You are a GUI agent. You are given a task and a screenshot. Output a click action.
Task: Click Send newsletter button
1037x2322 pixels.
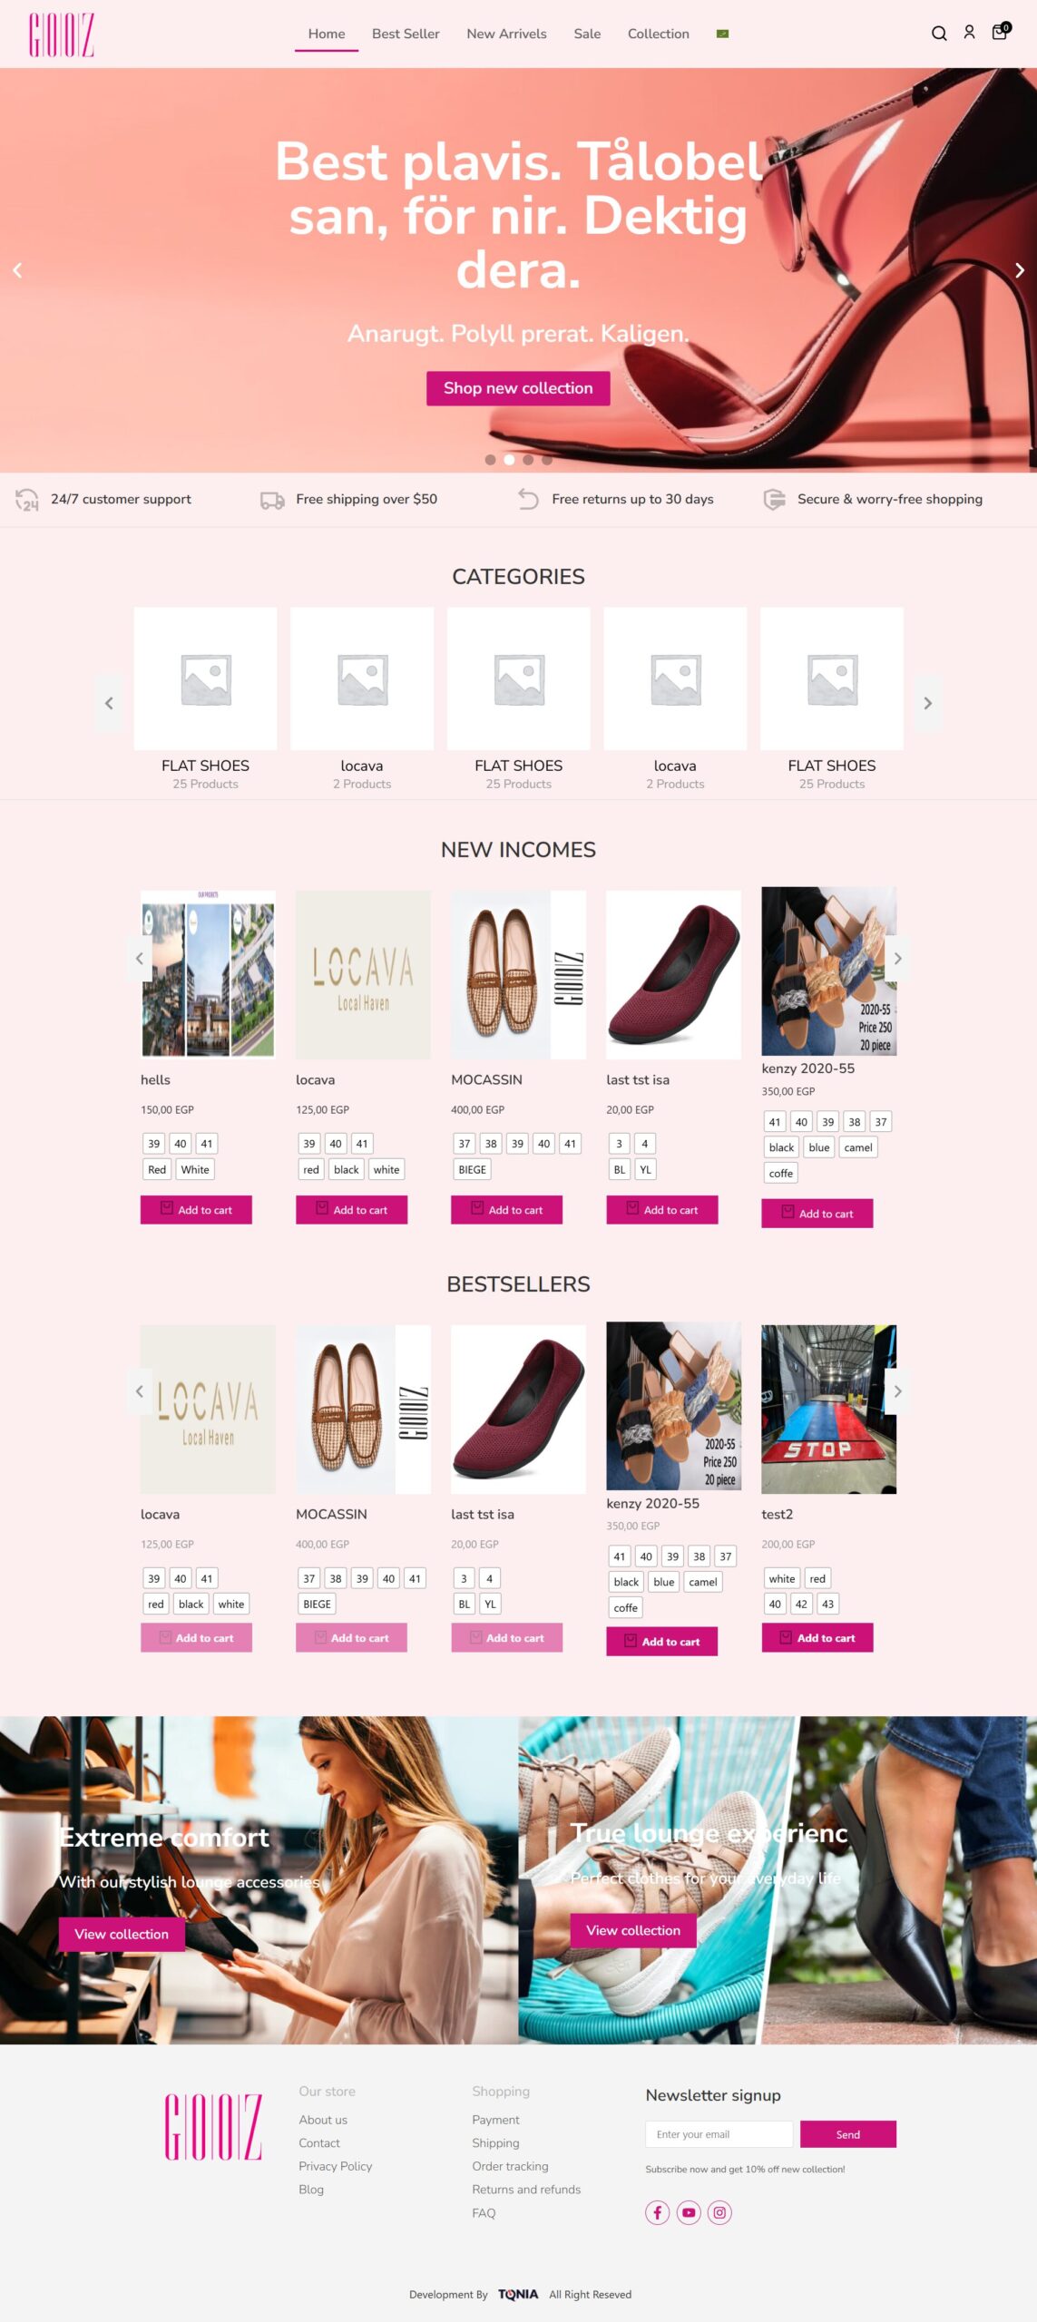pos(847,2134)
